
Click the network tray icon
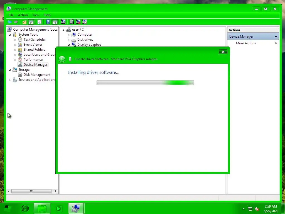250,209
